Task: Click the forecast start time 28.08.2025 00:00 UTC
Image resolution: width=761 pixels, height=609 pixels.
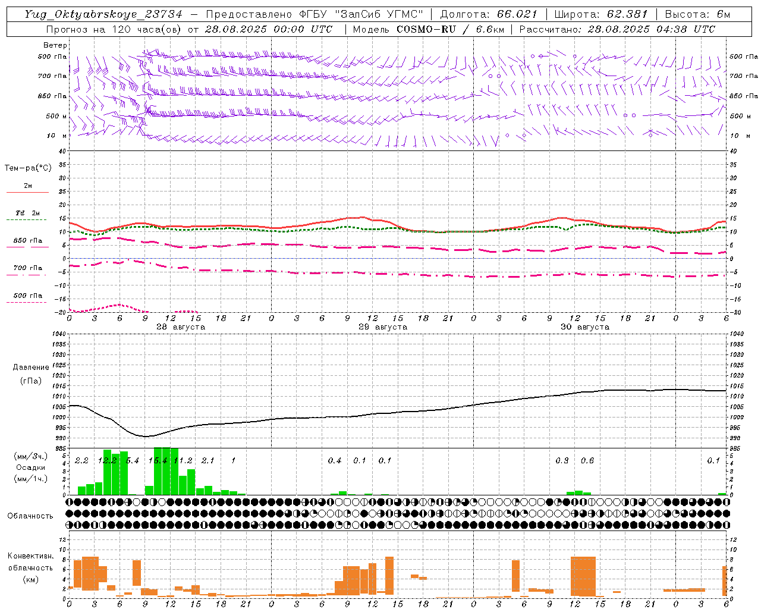Action: click(x=268, y=29)
